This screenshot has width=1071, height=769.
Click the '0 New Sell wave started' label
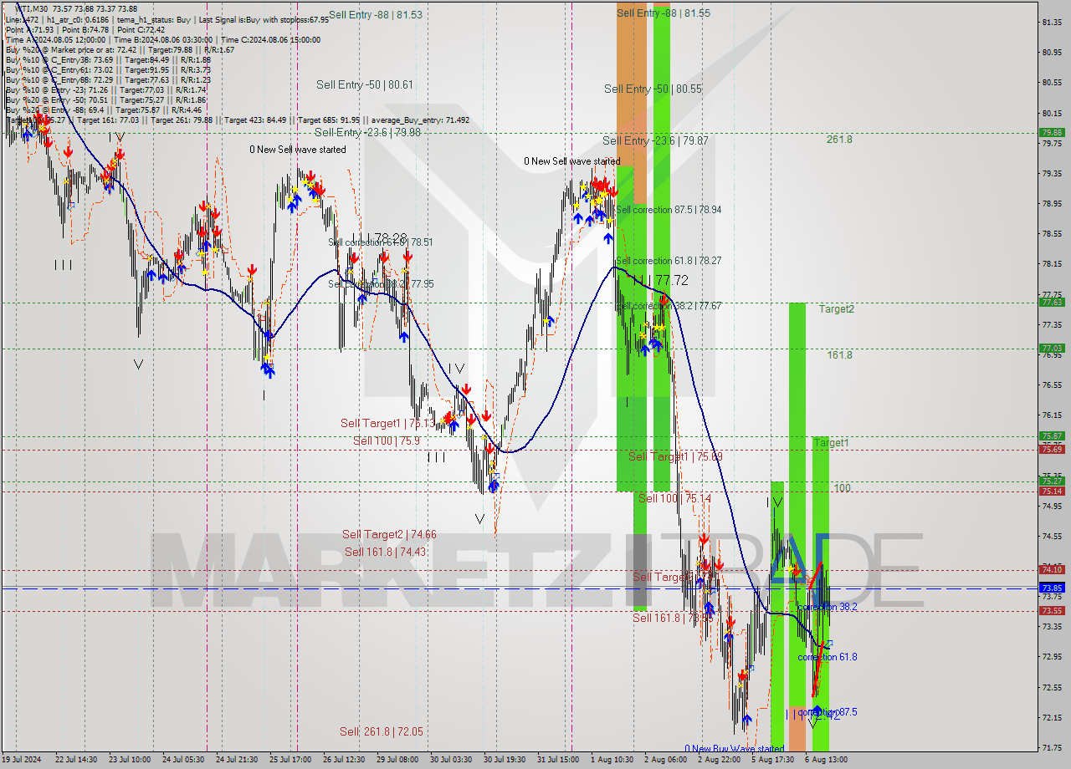(298, 149)
